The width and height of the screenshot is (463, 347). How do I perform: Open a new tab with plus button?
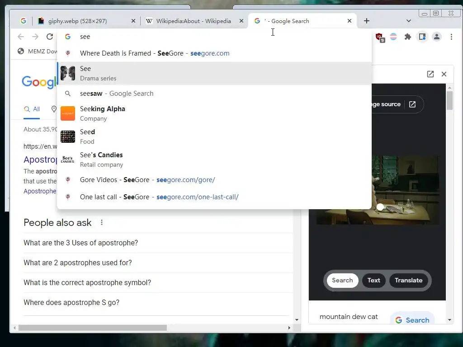click(366, 21)
